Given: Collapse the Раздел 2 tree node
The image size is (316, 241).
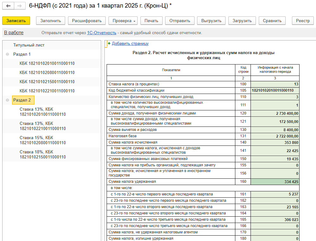Looking at the screenshot, I should click(7, 100).
